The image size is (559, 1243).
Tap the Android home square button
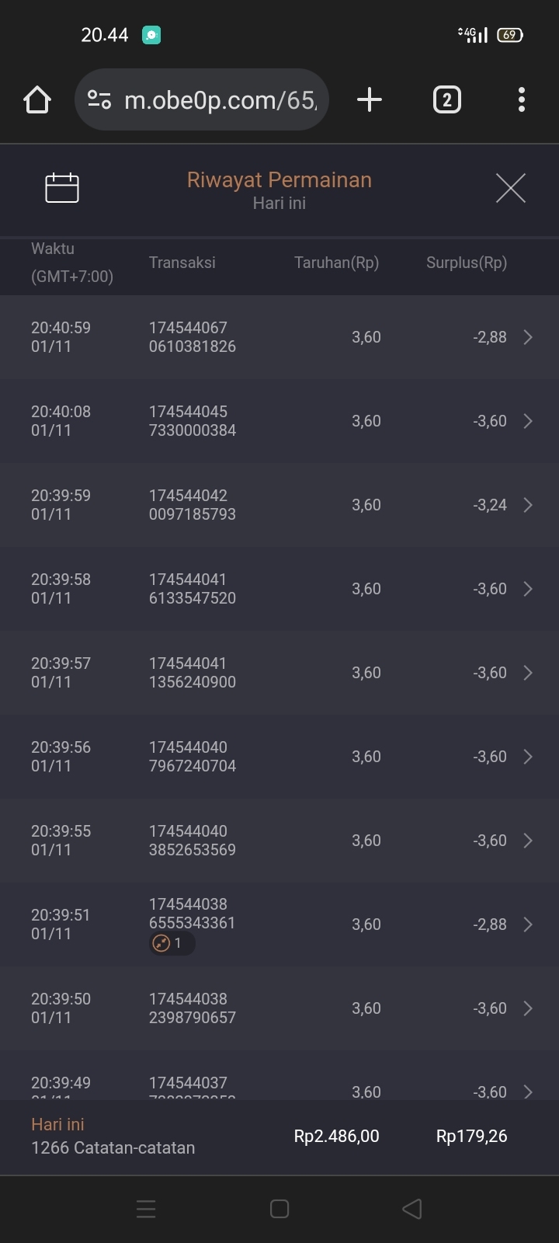pos(279,1209)
